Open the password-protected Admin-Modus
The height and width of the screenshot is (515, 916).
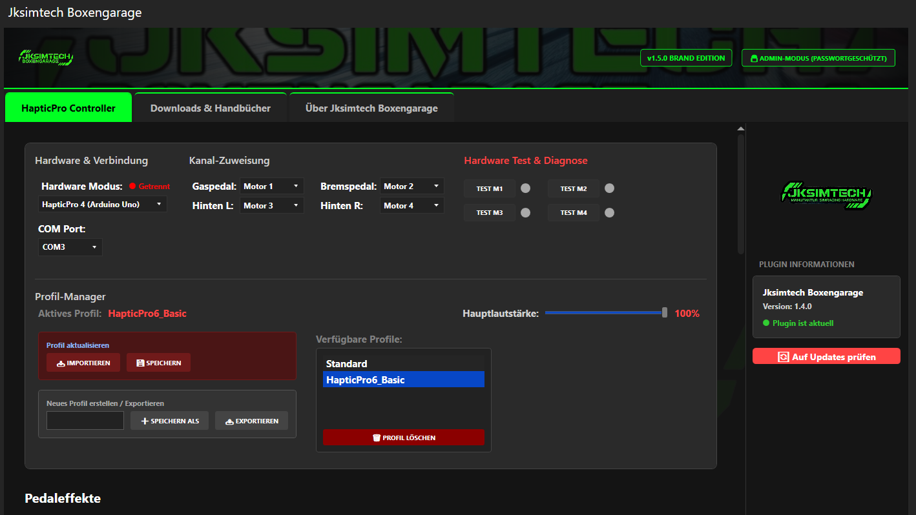pos(818,58)
